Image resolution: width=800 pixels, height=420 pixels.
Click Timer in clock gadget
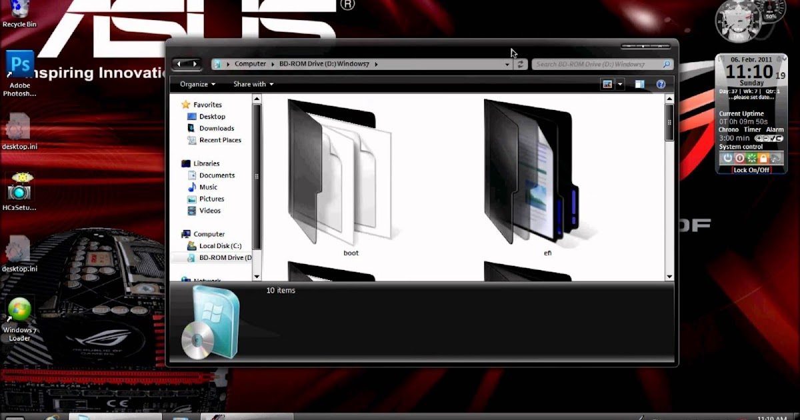click(x=752, y=130)
